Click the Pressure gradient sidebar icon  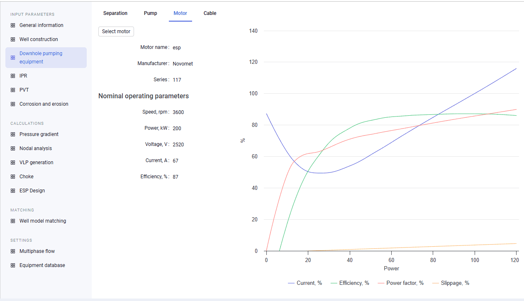13,134
